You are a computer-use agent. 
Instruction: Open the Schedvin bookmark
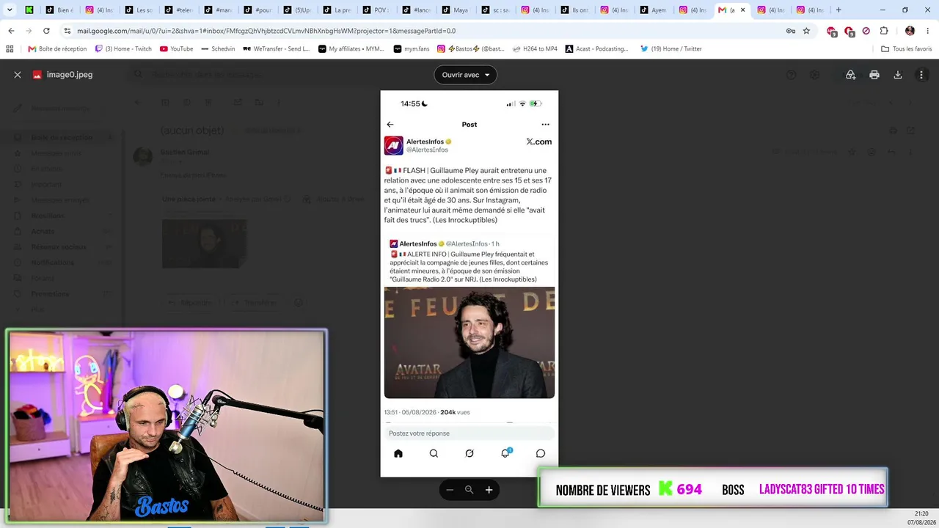(218, 49)
